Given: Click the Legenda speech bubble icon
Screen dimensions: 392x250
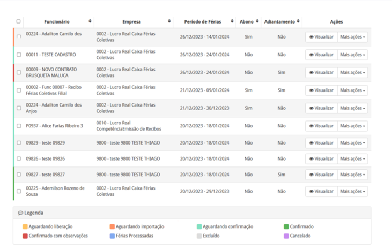Looking at the screenshot, I should pos(20,213).
